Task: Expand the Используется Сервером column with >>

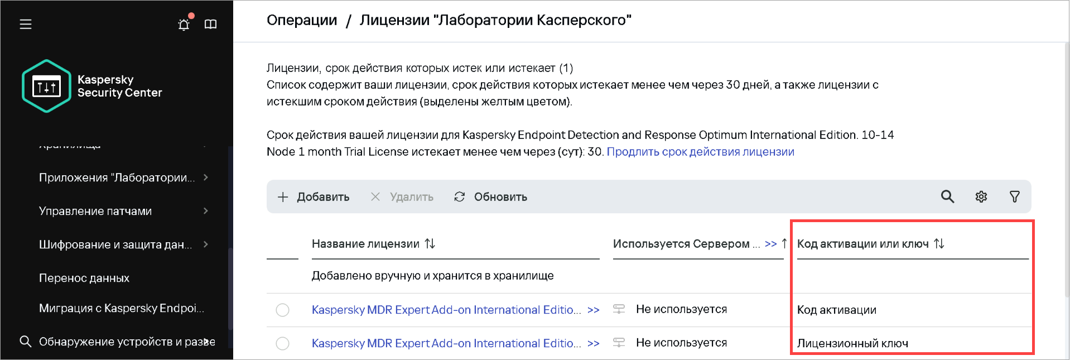Action: tap(771, 244)
